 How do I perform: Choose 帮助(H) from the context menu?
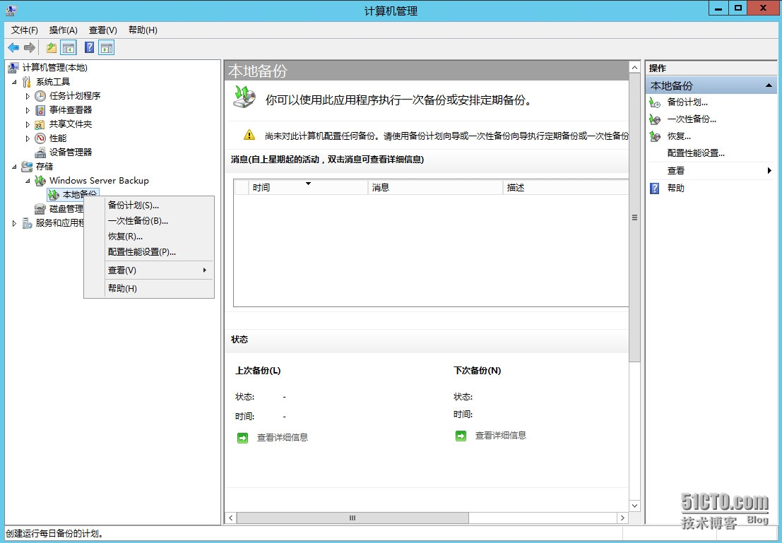[x=148, y=288]
